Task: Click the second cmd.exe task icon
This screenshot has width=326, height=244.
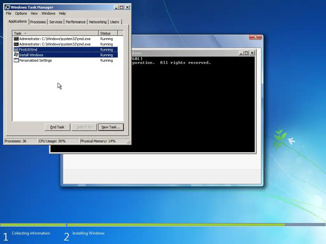Action: [x=16, y=44]
